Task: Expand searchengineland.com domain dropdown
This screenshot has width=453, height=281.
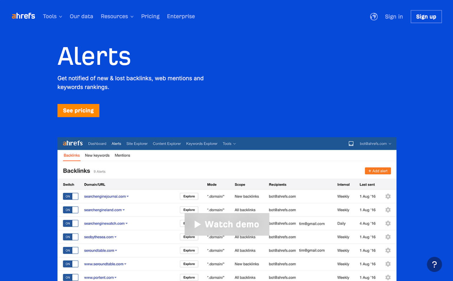Action: coord(124,210)
